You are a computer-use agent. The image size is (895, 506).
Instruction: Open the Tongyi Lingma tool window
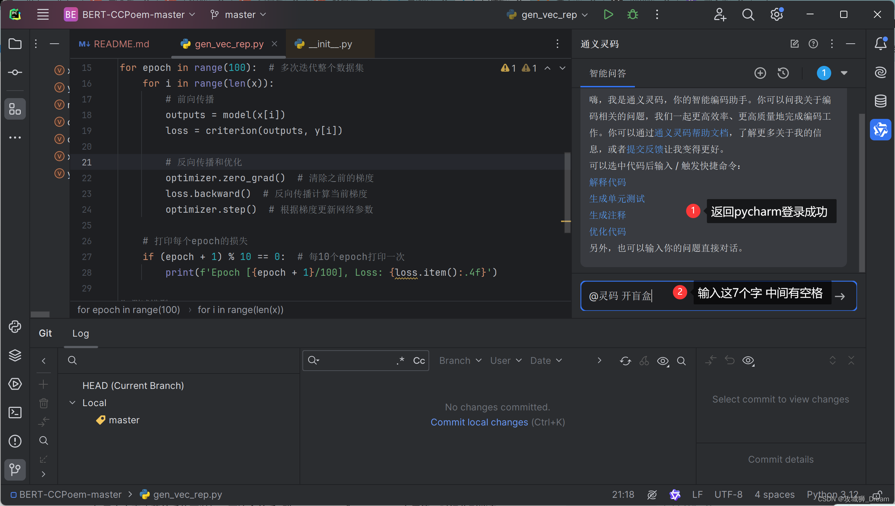pos(880,130)
